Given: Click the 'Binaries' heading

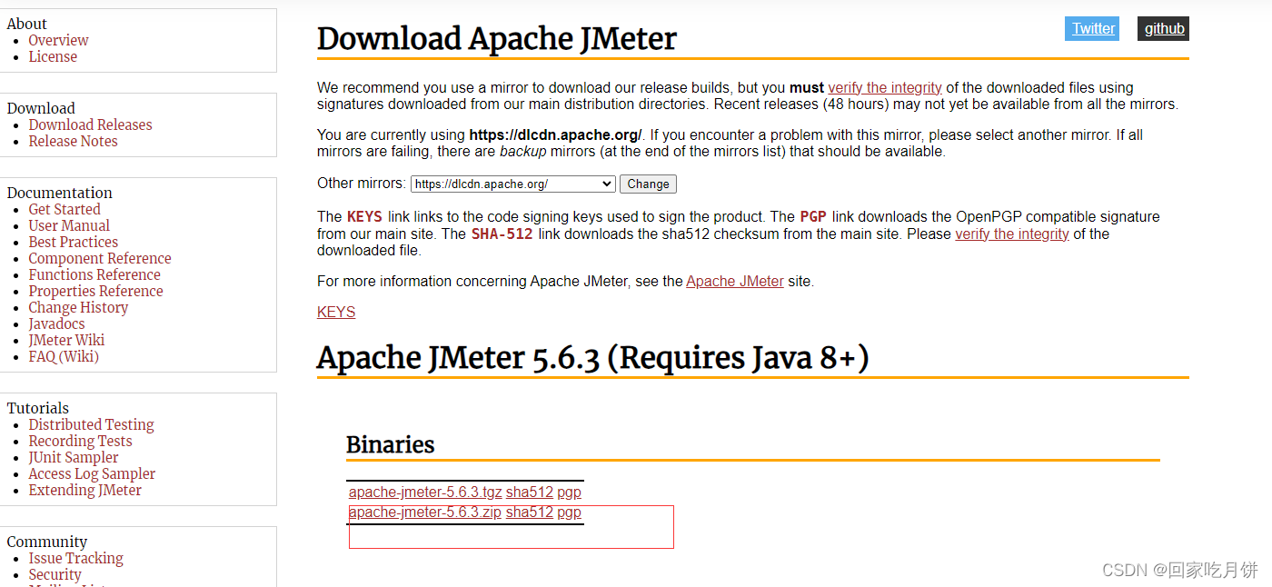Looking at the screenshot, I should click(x=391, y=444).
